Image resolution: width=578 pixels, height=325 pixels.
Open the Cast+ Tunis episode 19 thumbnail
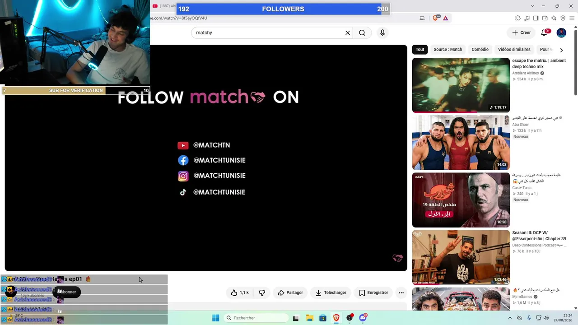pyautogui.click(x=461, y=200)
